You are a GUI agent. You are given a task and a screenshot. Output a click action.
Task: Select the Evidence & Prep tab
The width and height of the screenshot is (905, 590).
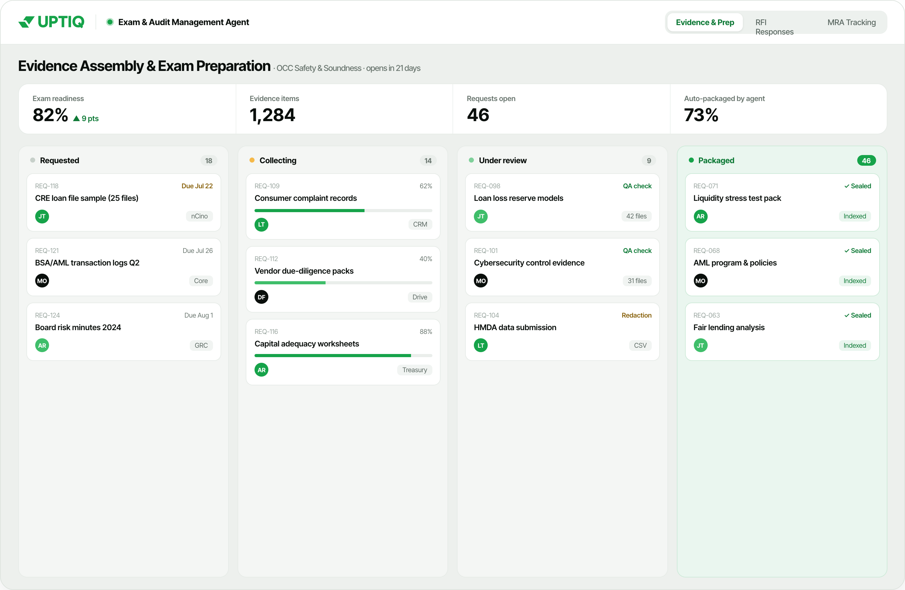pyautogui.click(x=705, y=22)
